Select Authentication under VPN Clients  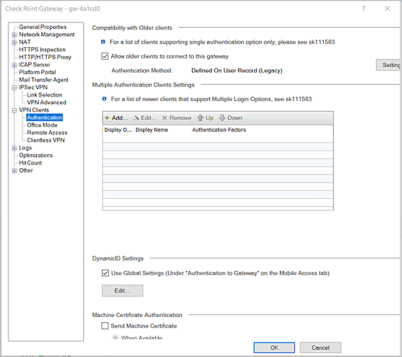45,117
